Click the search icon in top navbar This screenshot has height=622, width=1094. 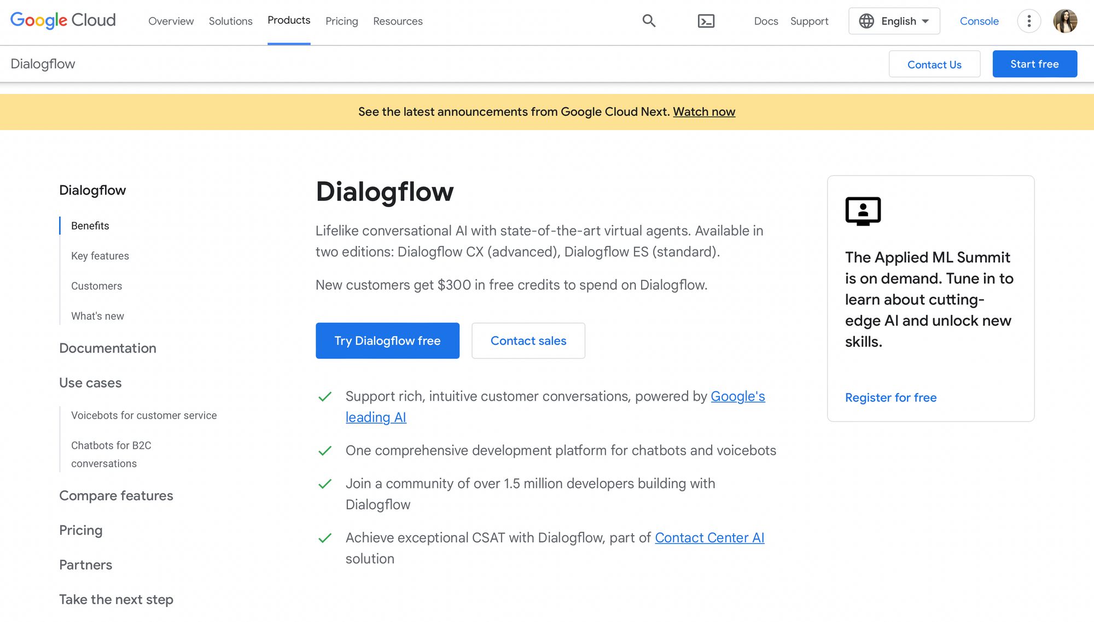click(x=649, y=21)
